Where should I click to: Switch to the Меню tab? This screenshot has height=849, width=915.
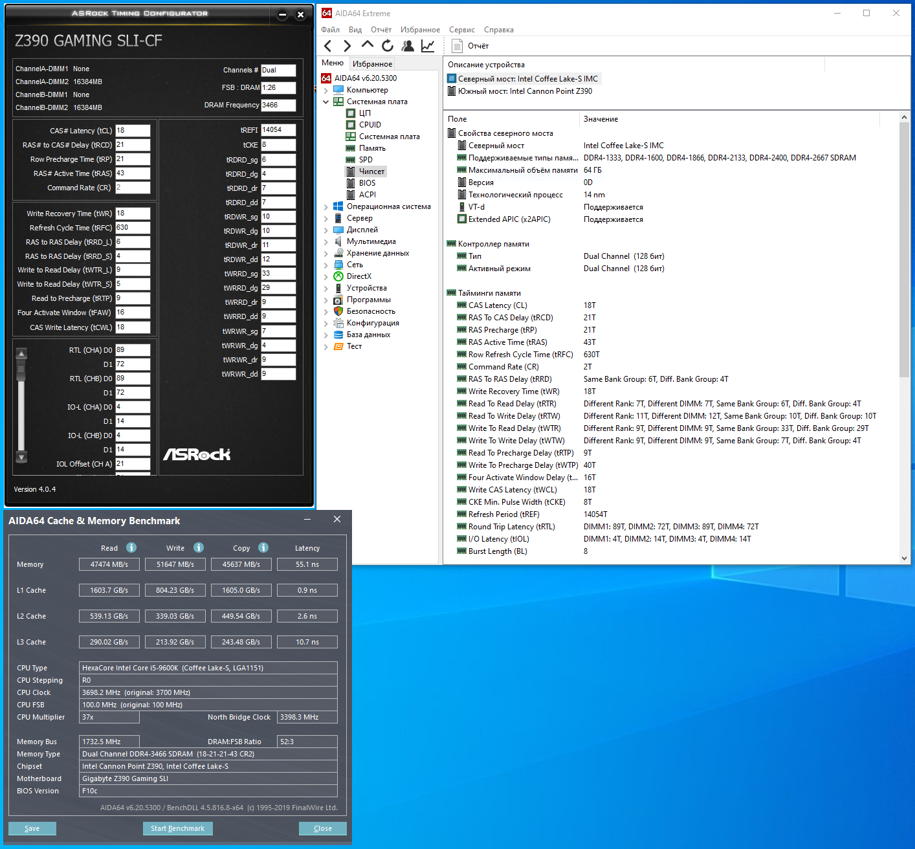333,63
